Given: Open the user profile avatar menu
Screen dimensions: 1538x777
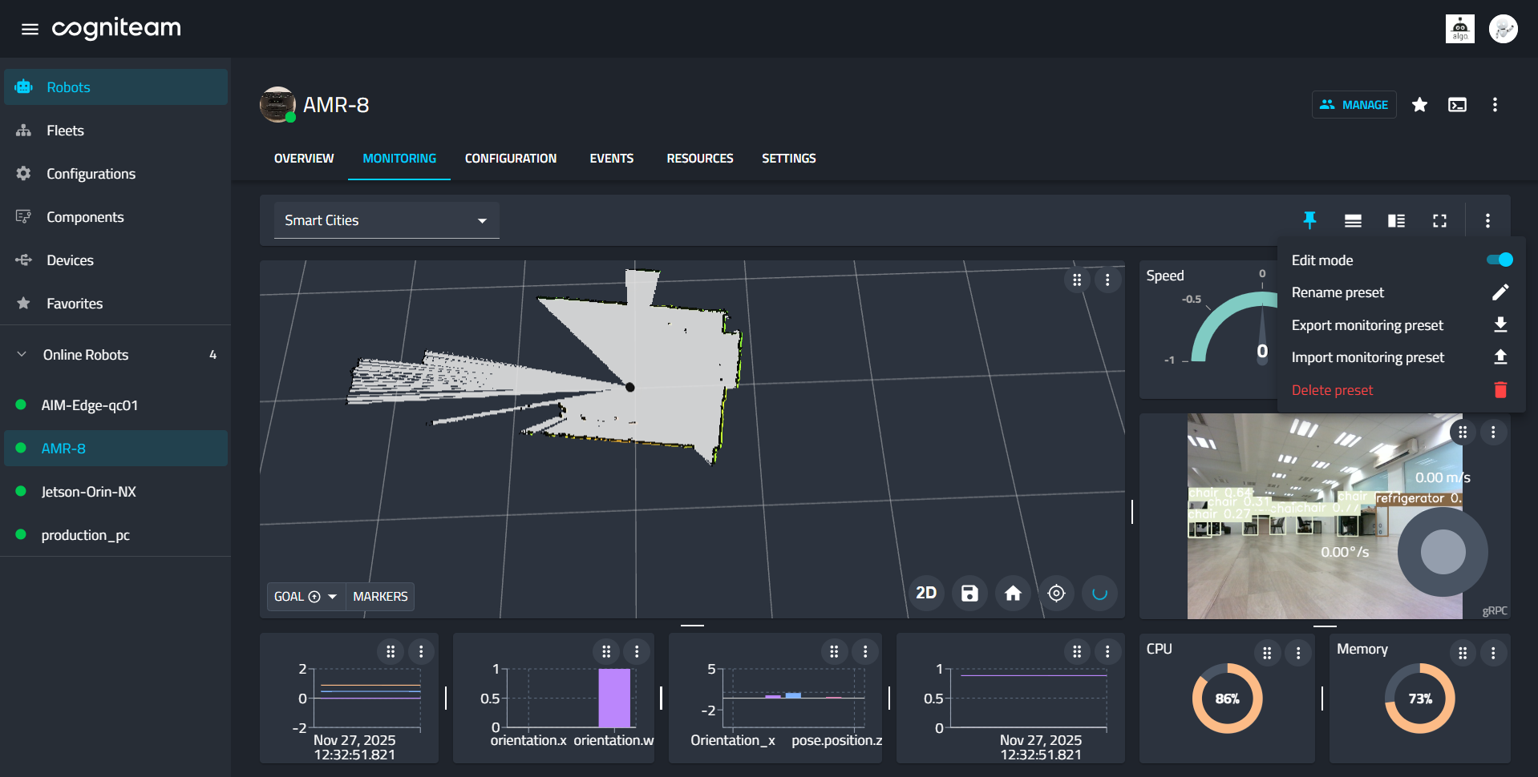Looking at the screenshot, I should point(1504,29).
